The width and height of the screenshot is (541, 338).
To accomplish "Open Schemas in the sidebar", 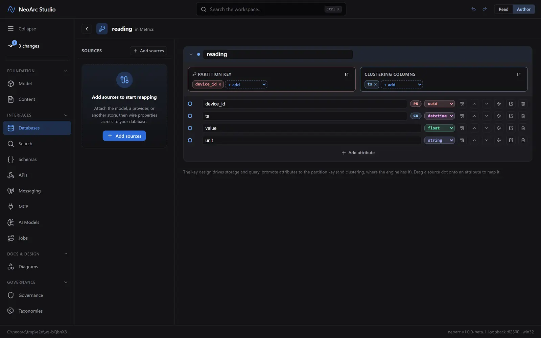I will [x=37, y=160].
